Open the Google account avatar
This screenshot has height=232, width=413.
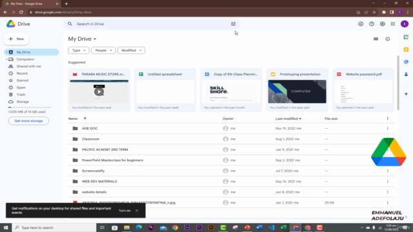[x=405, y=24]
